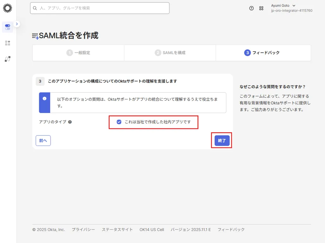Open the applications grid-plus sidebar icon

[x=8, y=43]
